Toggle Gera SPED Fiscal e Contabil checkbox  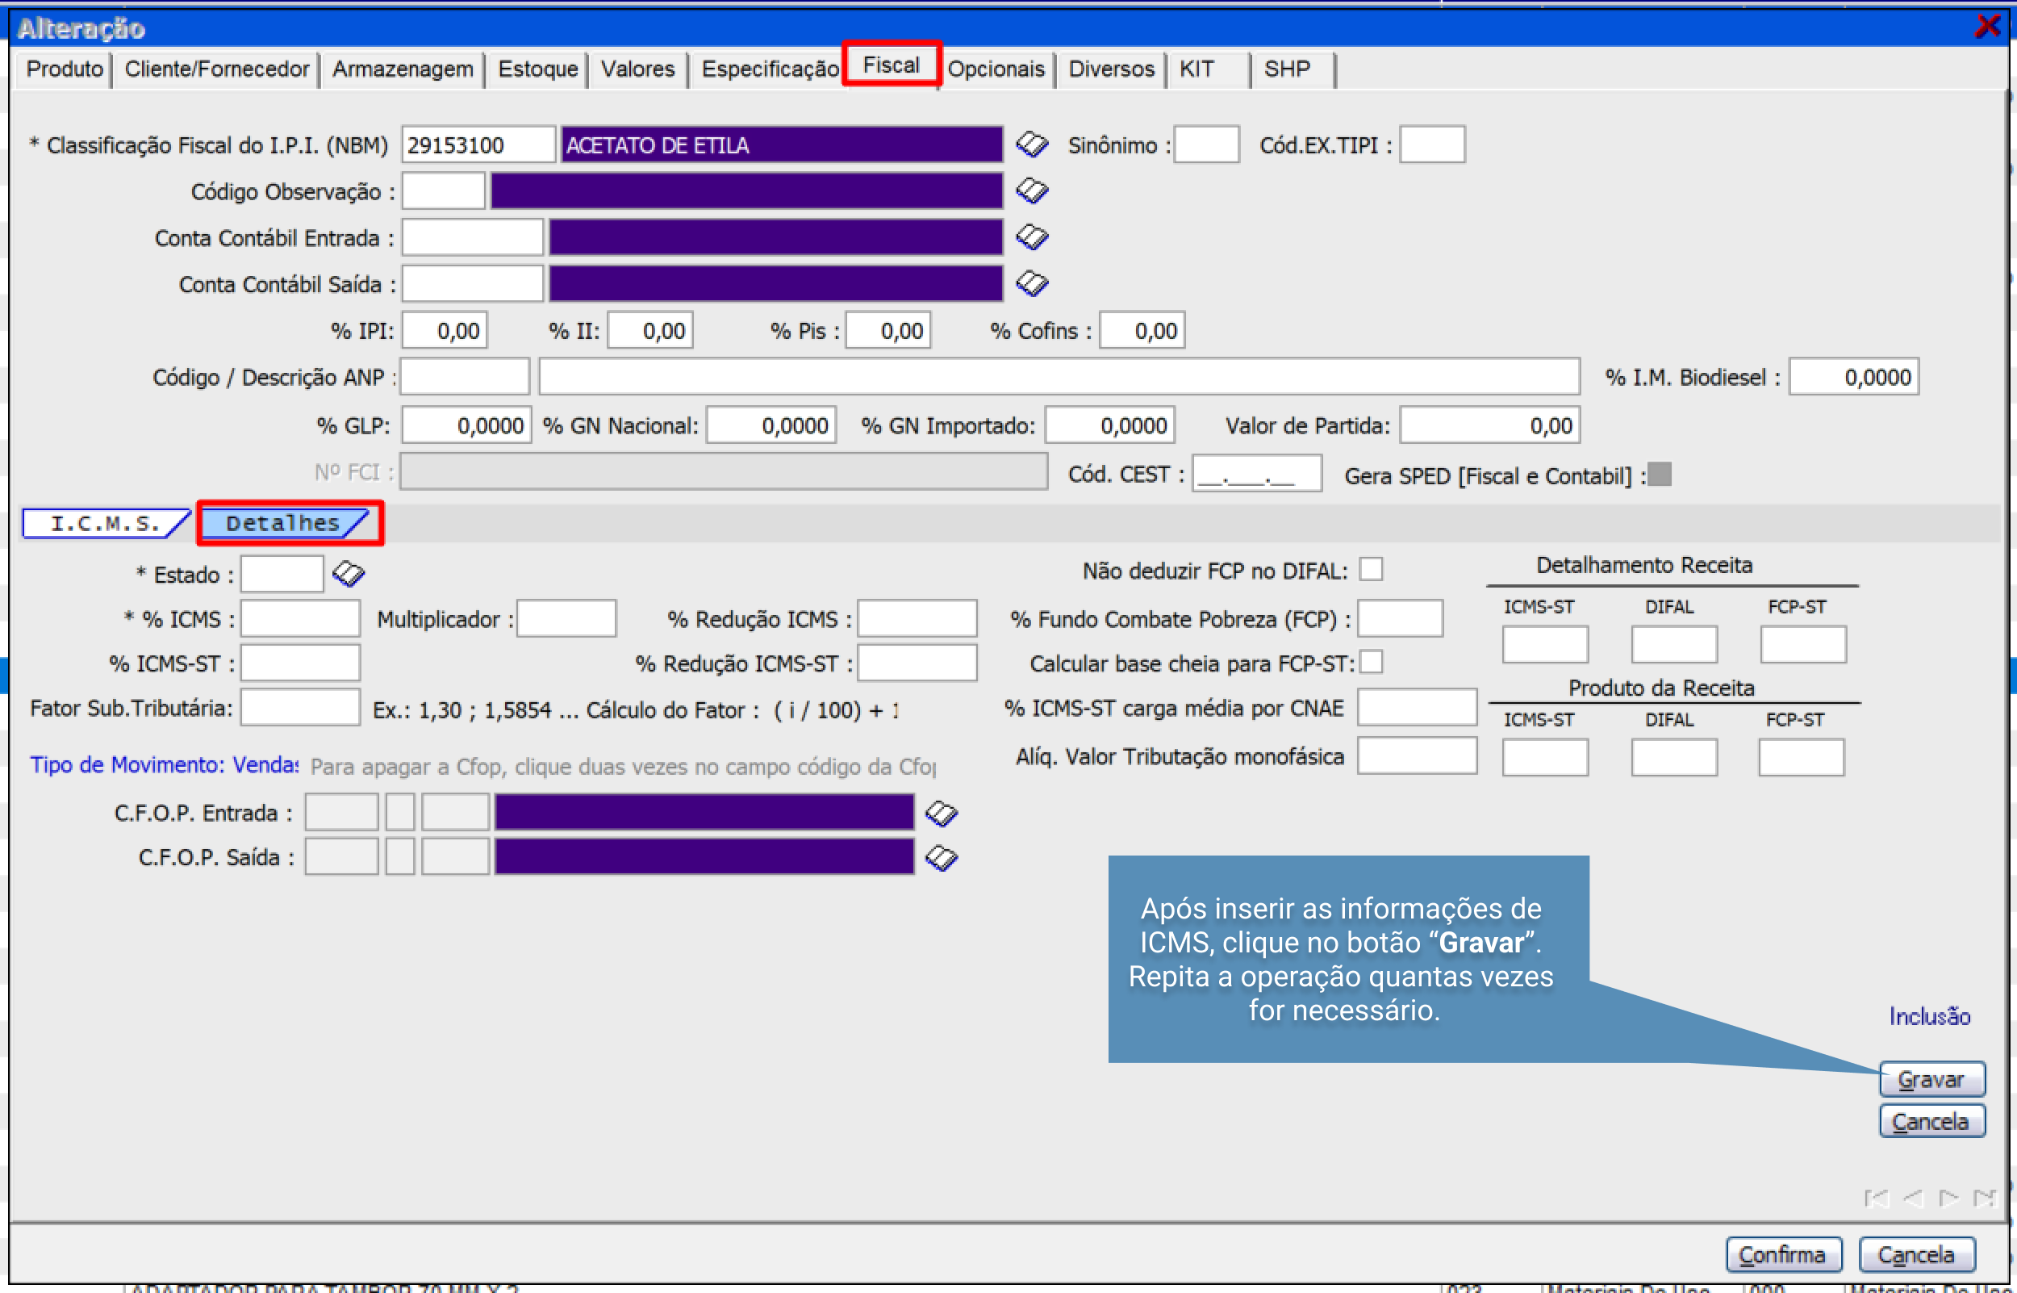[x=1659, y=475]
